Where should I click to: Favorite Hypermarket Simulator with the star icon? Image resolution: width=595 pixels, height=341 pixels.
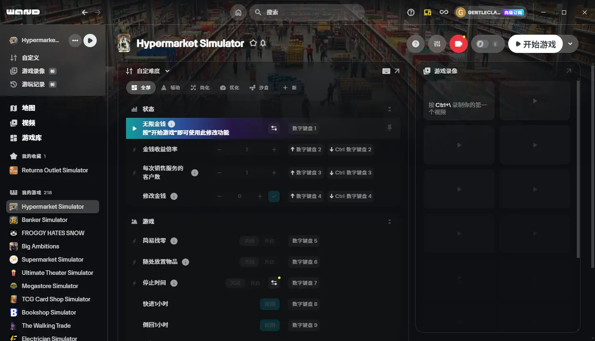(253, 43)
